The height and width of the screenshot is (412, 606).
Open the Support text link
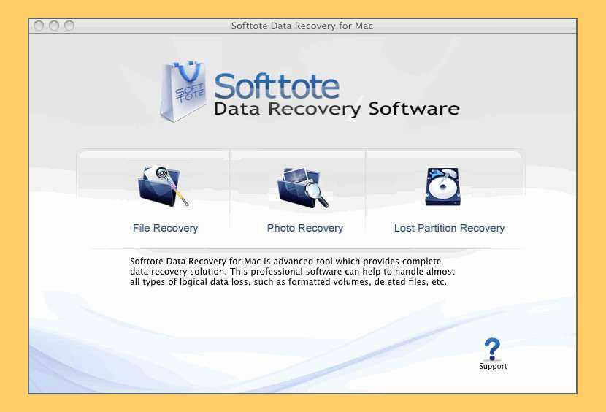[493, 366]
